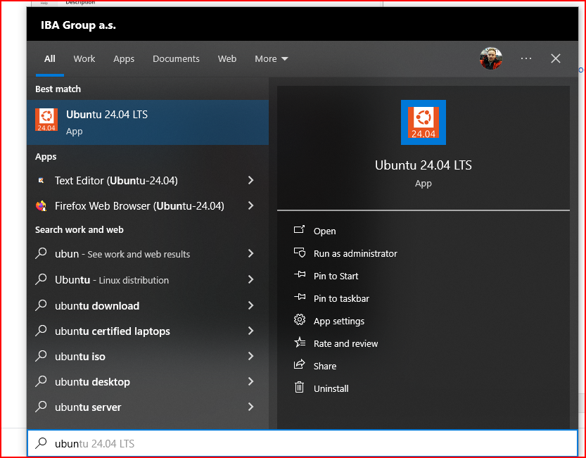Open the More filter dropdown

tap(272, 58)
